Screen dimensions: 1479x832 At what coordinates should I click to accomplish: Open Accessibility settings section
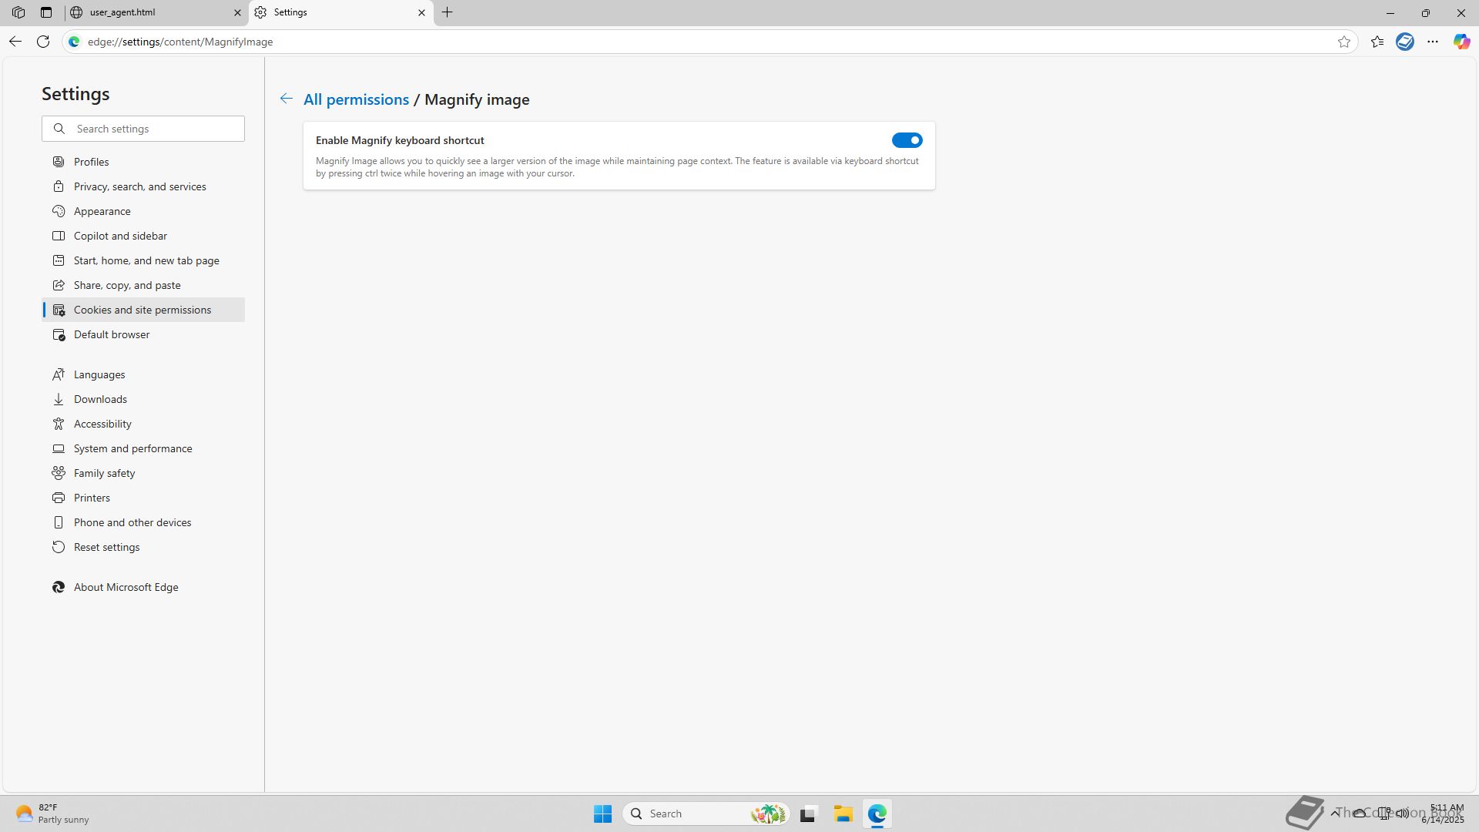[x=102, y=424]
